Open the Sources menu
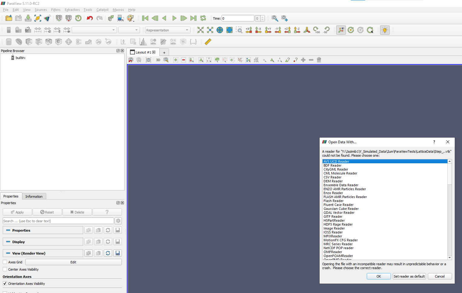 (41, 10)
